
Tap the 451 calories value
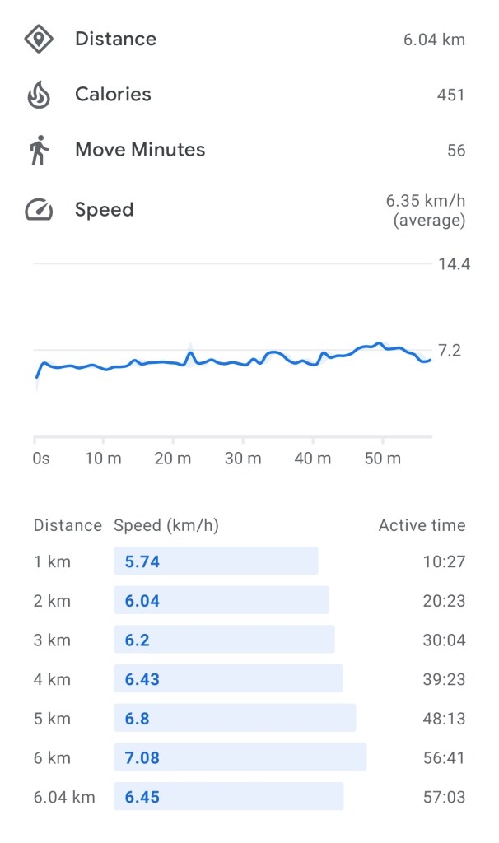coord(450,95)
